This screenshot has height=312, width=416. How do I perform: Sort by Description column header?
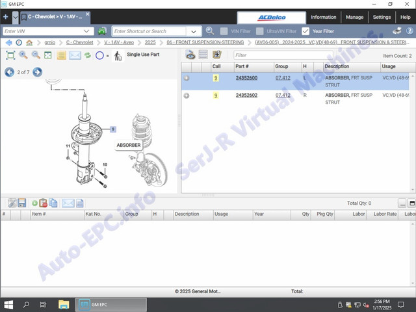coord(352,66)
